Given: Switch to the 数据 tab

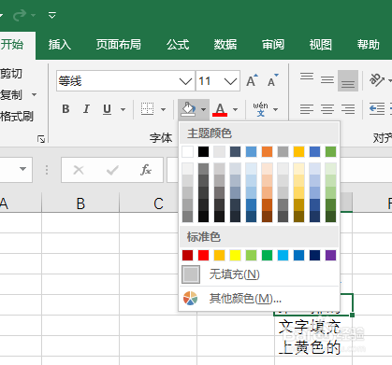Looking at the screenshot, I should pos(225,45).
